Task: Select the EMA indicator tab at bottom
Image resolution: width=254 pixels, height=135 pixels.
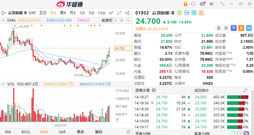Action: tap(44, 132)
